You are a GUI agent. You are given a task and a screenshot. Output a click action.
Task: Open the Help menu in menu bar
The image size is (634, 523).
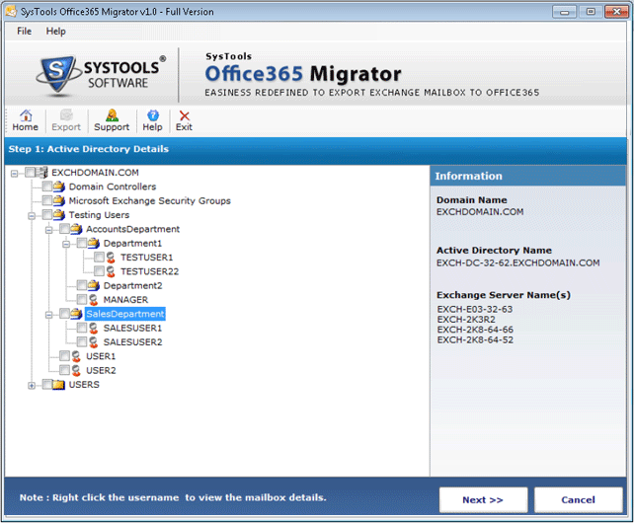56,32
